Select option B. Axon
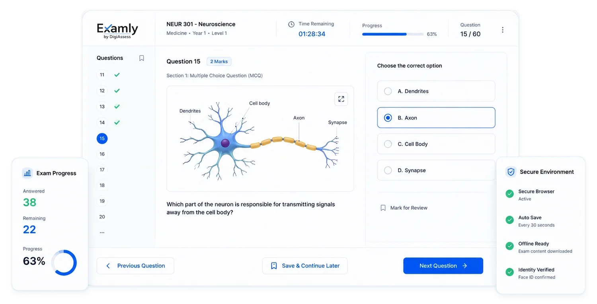The image size is (597, 304). pyautogui.click(x=436, y=118)
